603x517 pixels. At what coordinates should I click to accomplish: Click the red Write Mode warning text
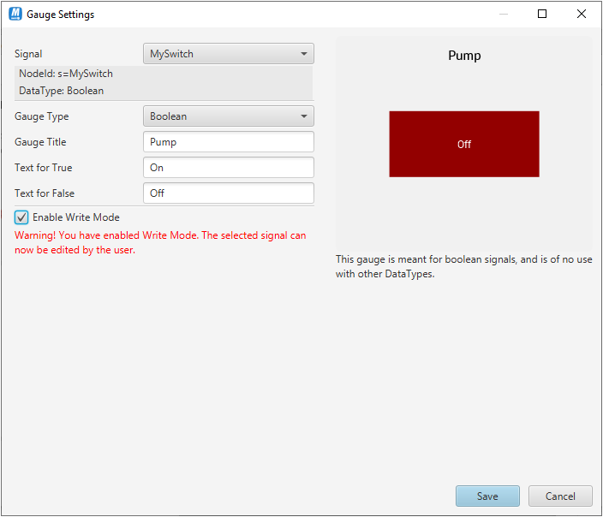pyautogui.click(x=160, y=242)
